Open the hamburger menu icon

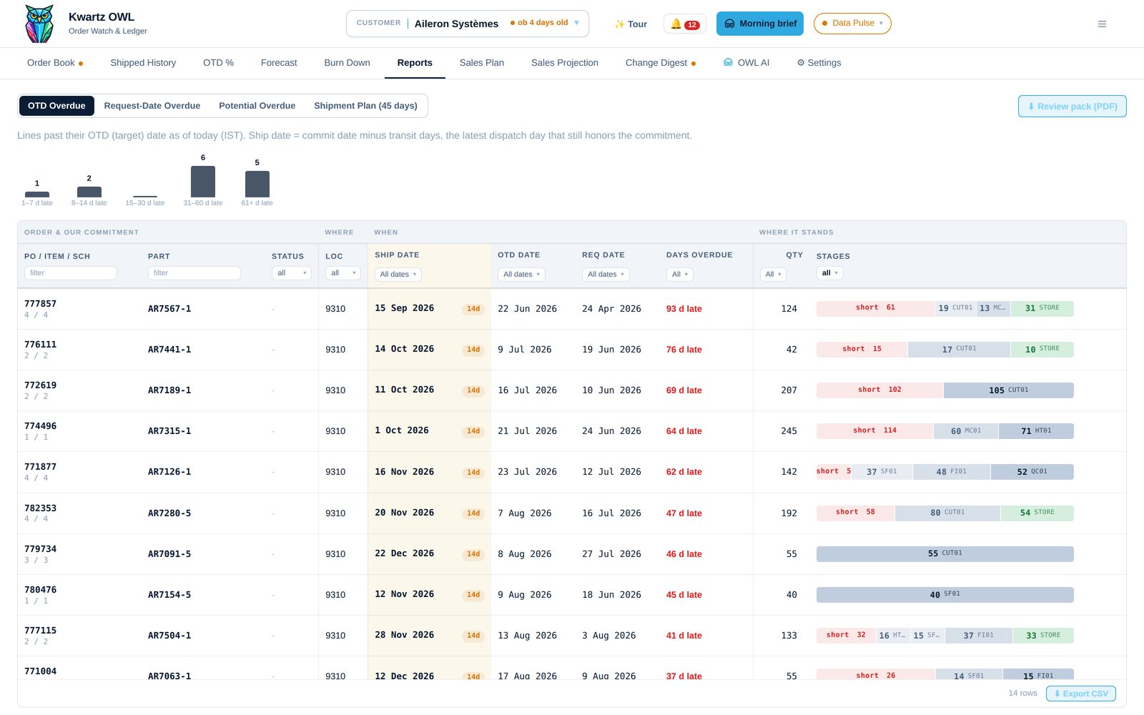[1102, 24]
